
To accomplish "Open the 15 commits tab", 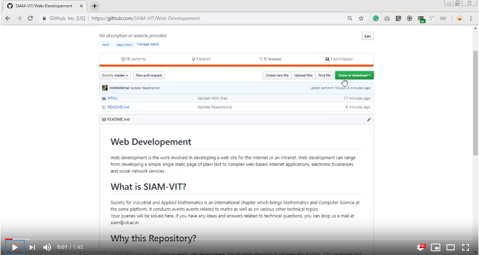I will 134,59.
